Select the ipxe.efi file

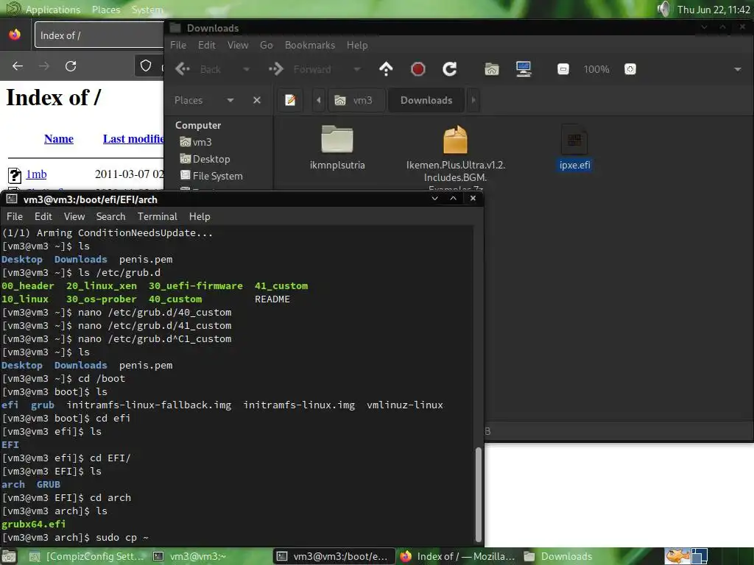coord(574,147)
